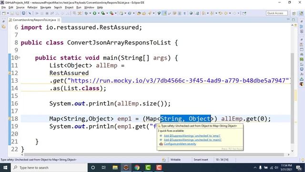Click Add @SuppressWarnings 'unchecked' to 'emp1'
305x172 pixels.
tap(192, 136)
